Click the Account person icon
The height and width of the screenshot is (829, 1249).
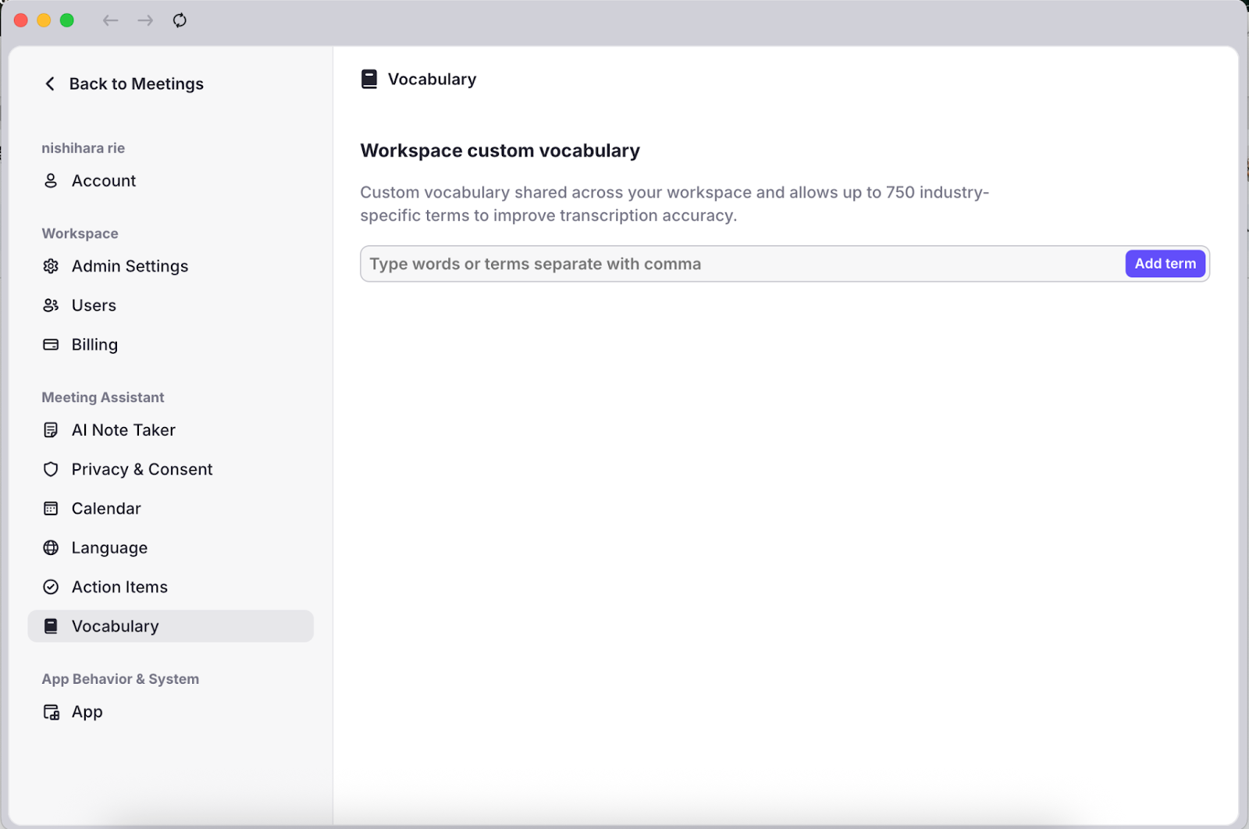pyautogui.click(x=51, y=180)
